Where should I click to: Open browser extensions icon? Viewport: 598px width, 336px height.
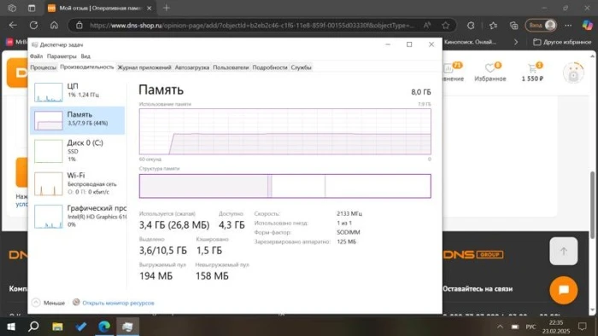click(471, 26)
